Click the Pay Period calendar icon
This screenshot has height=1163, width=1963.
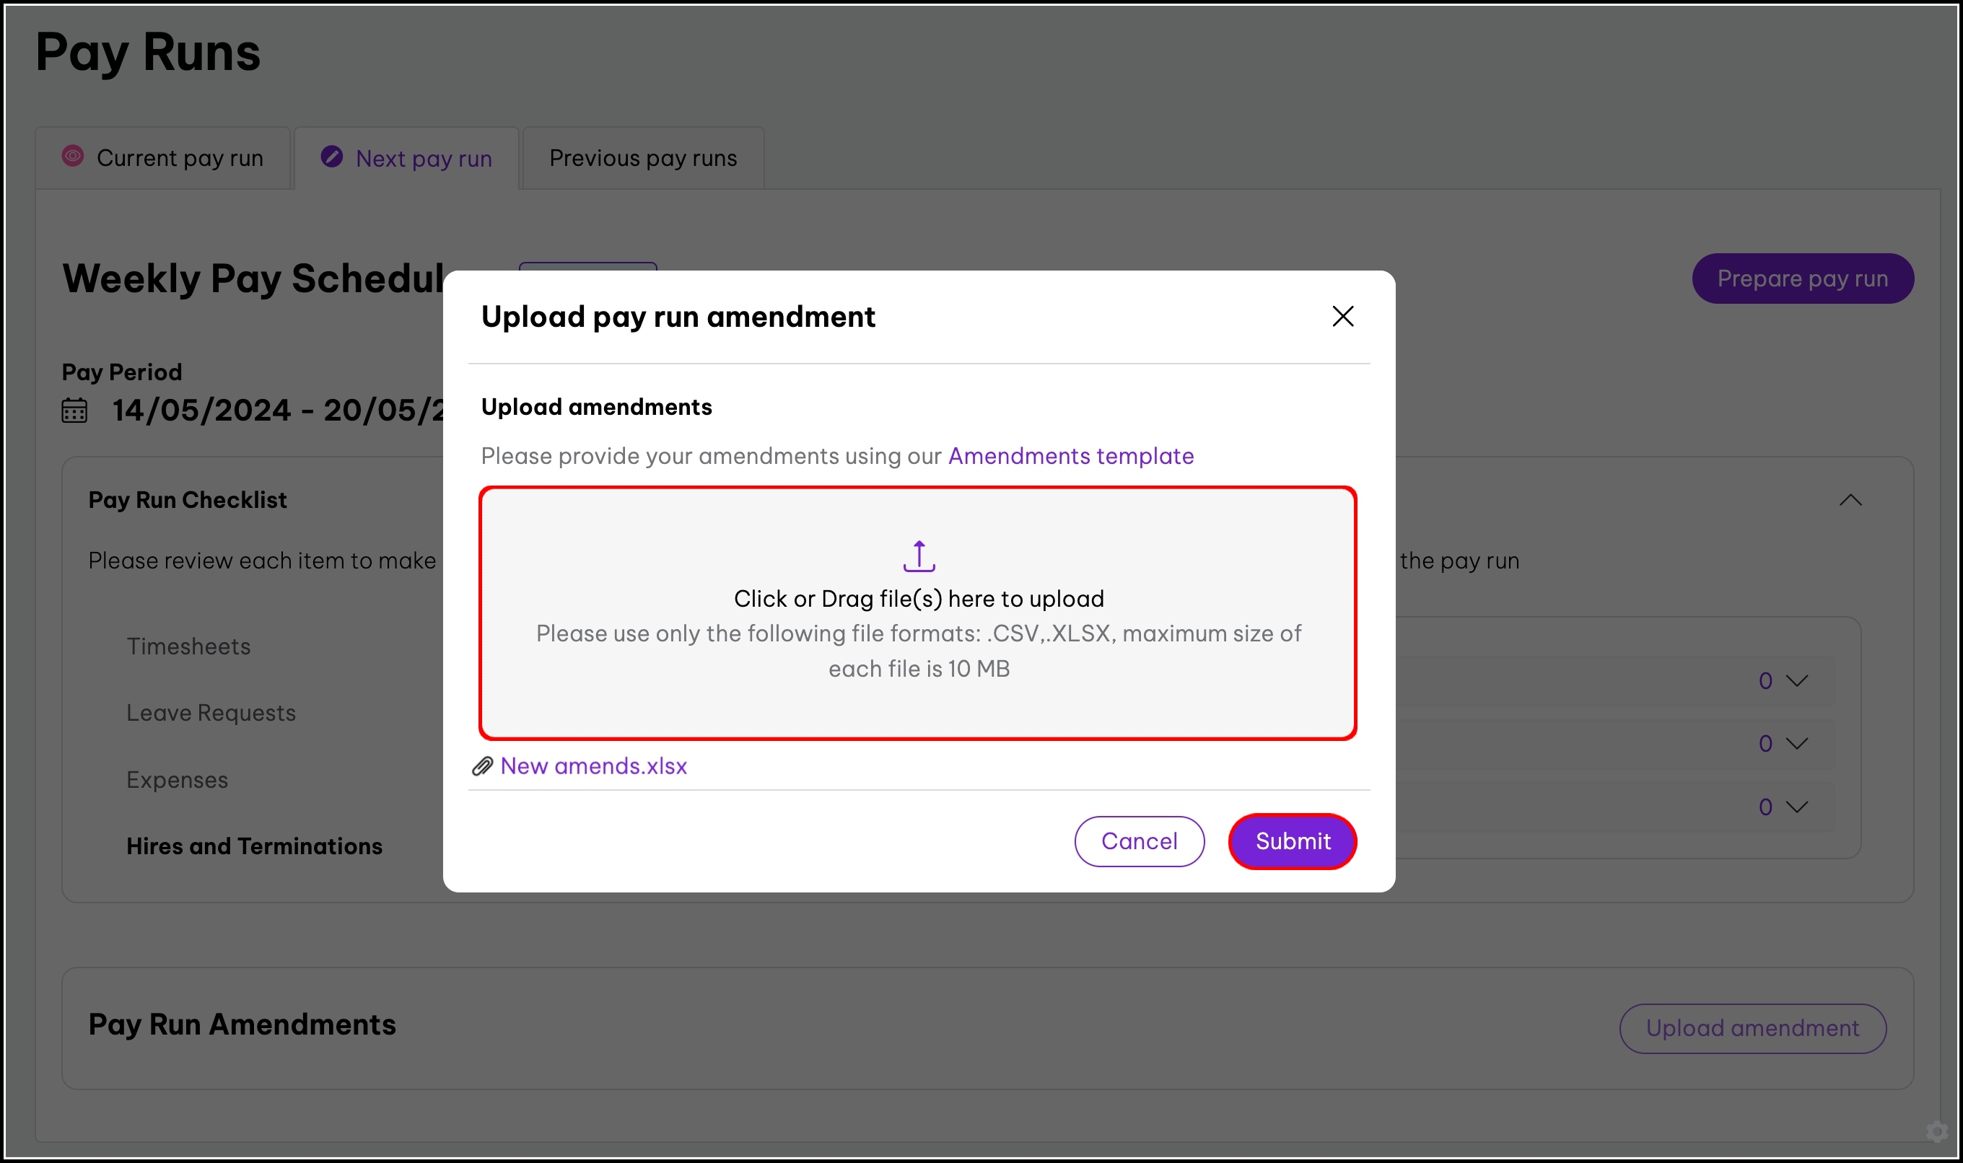pos(74,411)
